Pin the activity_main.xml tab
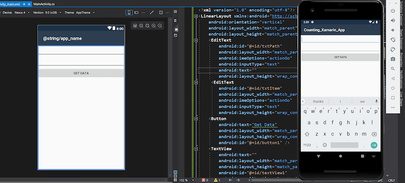405x183 pixels. pyautogui.click(x=24, y=5)
